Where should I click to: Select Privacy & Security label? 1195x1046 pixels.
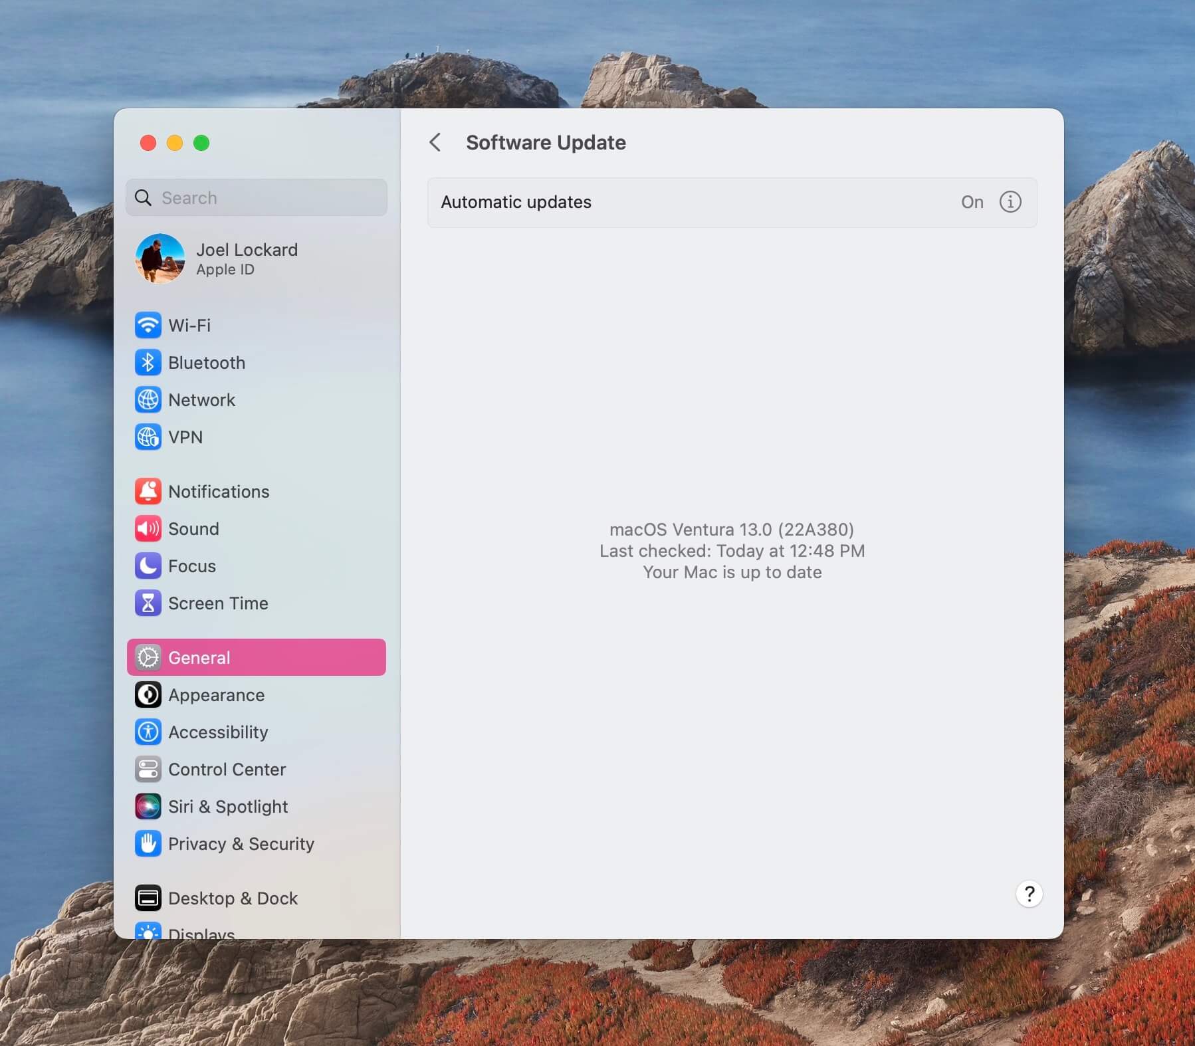click(x=241, y=844)
